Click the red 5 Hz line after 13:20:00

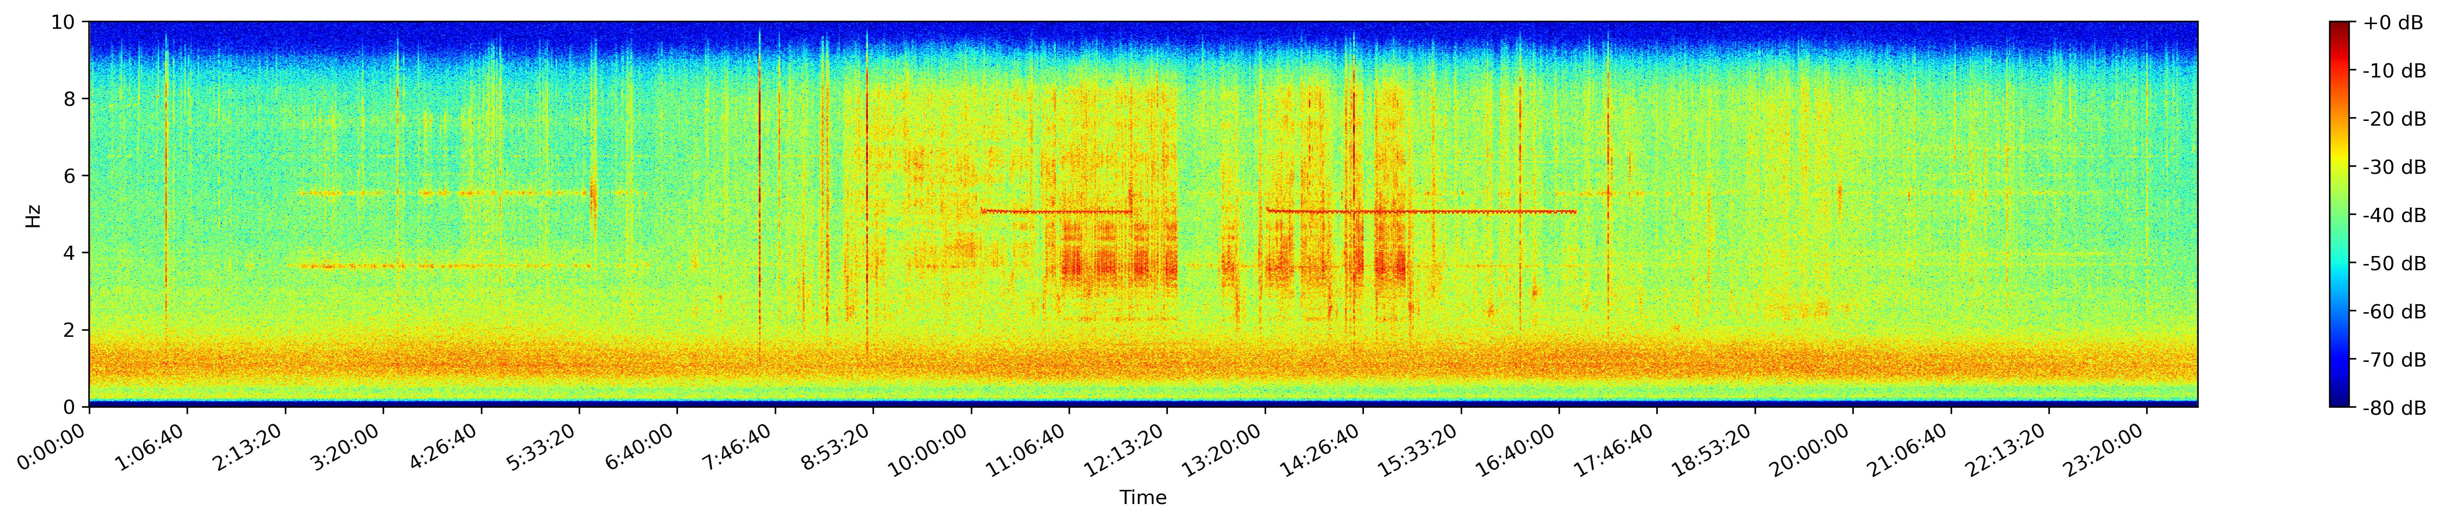[1421, 211]
